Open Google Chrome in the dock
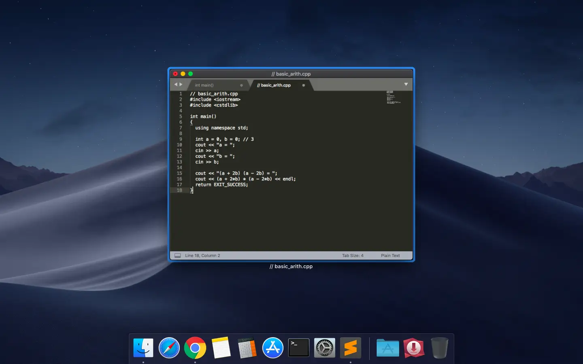583x364 pixels. click(195, 348)
